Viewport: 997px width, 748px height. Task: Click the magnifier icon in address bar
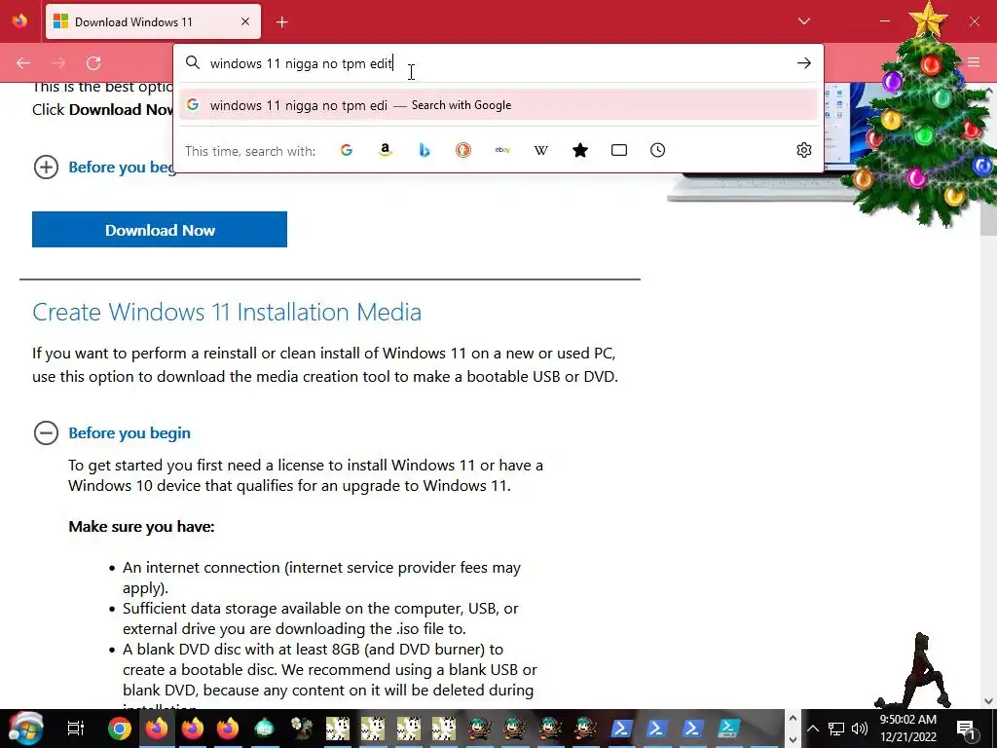click(x=193, y=62)
